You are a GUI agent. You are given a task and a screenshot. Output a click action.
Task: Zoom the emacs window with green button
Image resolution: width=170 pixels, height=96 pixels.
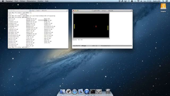pyautogui.click(x=78, y=11)
